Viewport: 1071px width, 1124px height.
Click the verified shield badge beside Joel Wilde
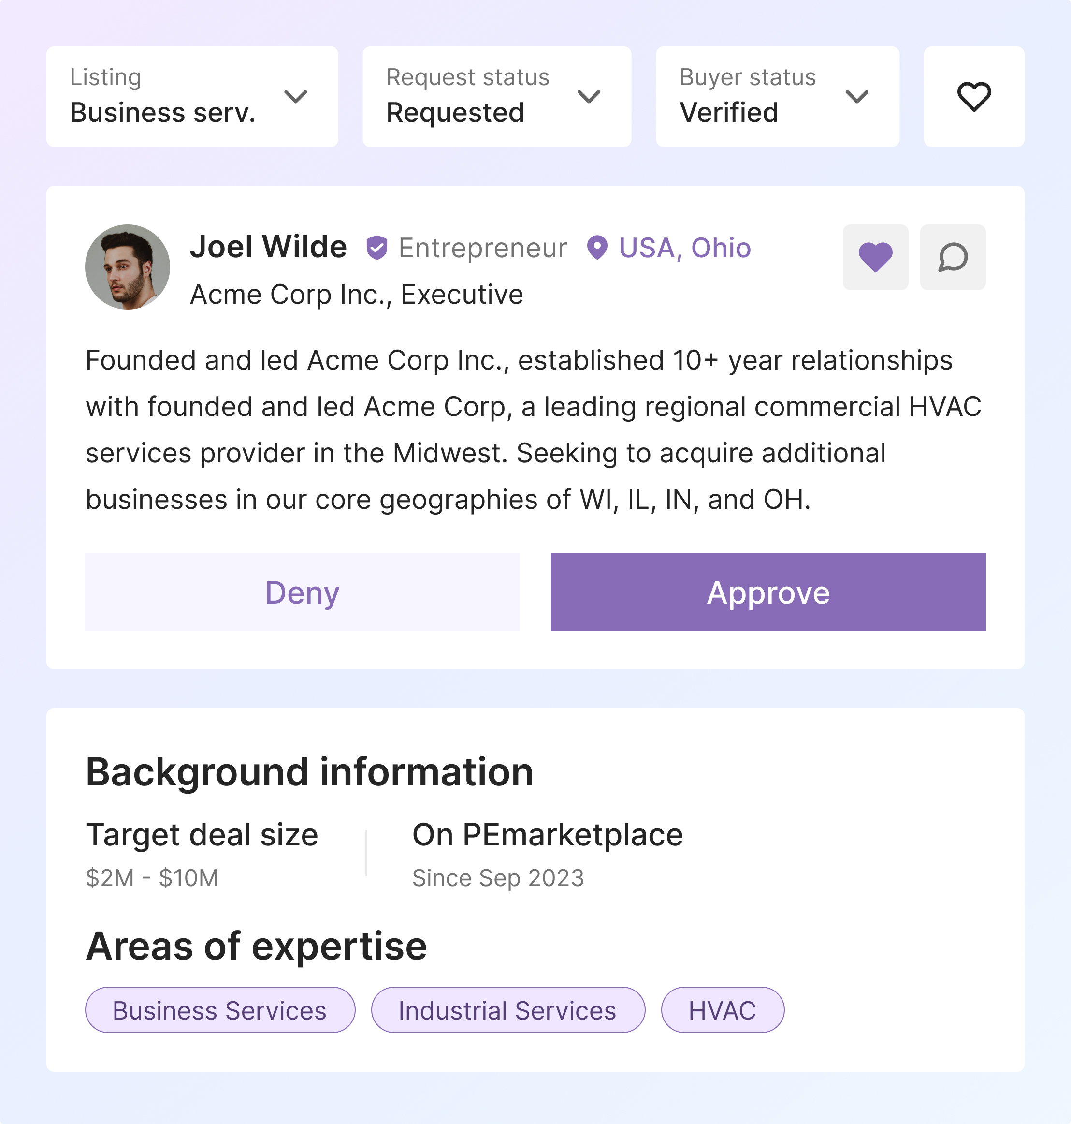377,248
